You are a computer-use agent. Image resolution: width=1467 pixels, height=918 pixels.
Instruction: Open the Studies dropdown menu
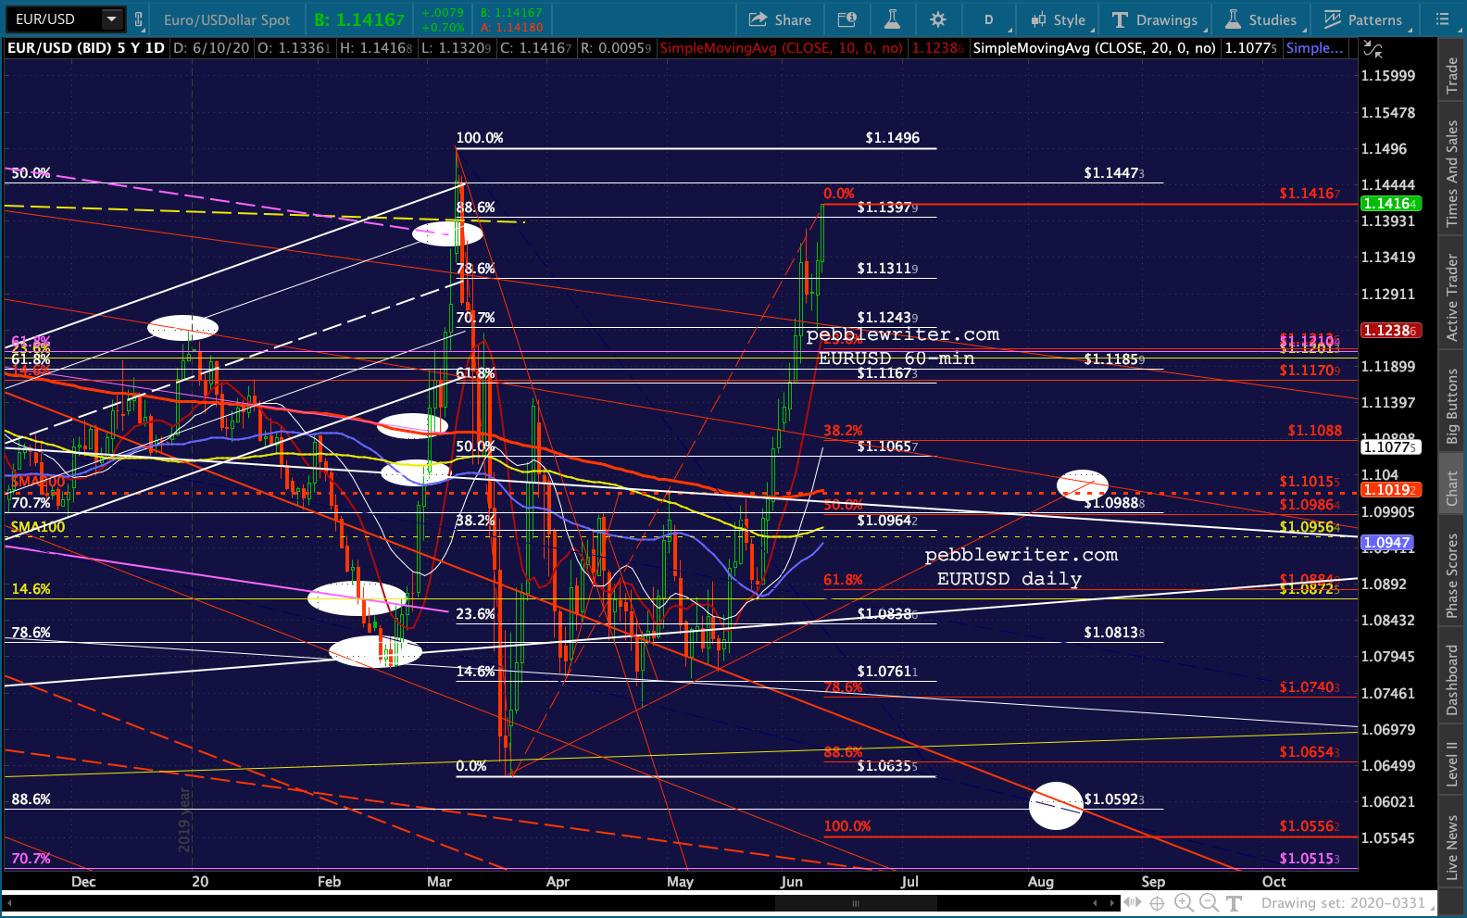coord(1260,19)
